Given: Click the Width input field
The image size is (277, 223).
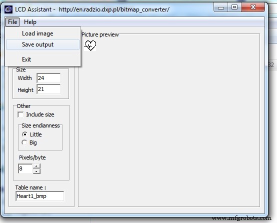Looking at the screenshot, I should click(x=48, y=78).
